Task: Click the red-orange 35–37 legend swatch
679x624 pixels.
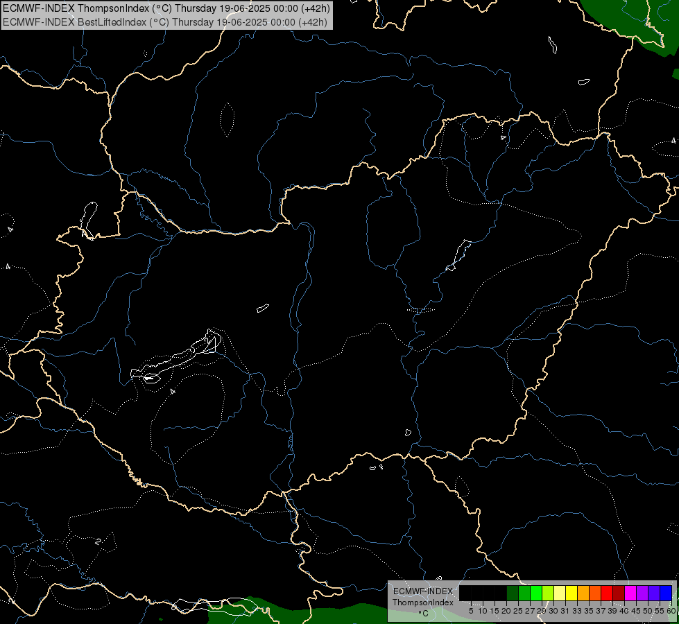Action: 595,593
